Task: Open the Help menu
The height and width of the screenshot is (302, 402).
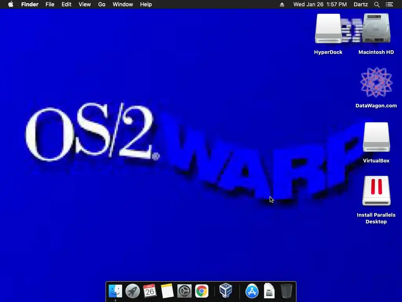Action: tap(146, 4)
